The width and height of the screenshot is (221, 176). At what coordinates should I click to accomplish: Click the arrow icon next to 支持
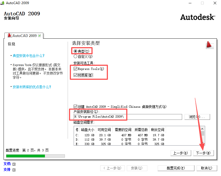coord(14,170)
